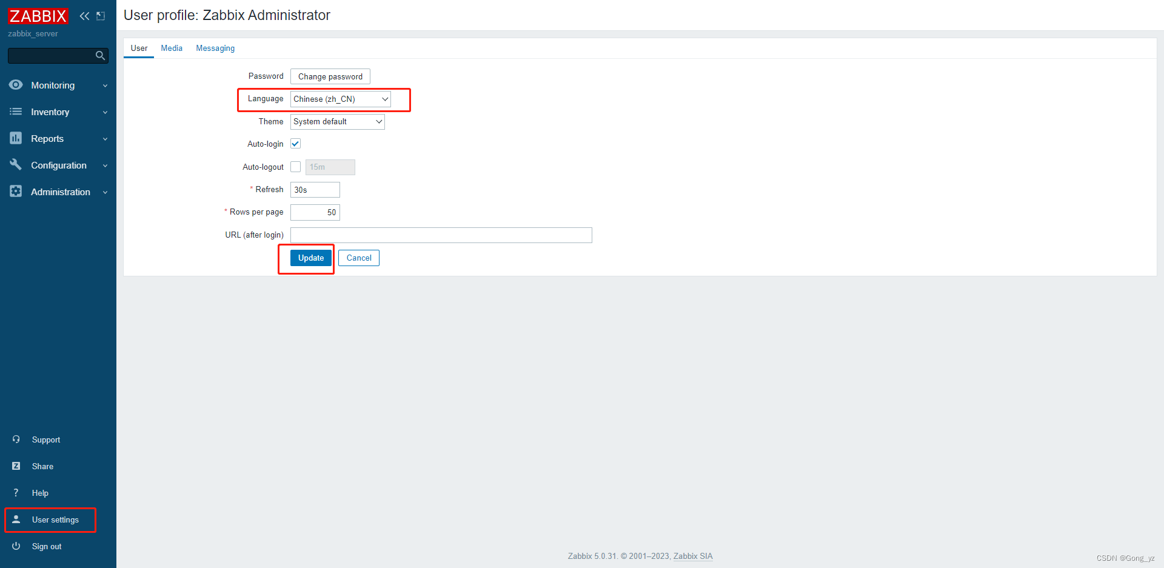The height and width of the screenshot is (568, 1164).
Task: Open Configuration menu item
Action: (x=58, y=165)
